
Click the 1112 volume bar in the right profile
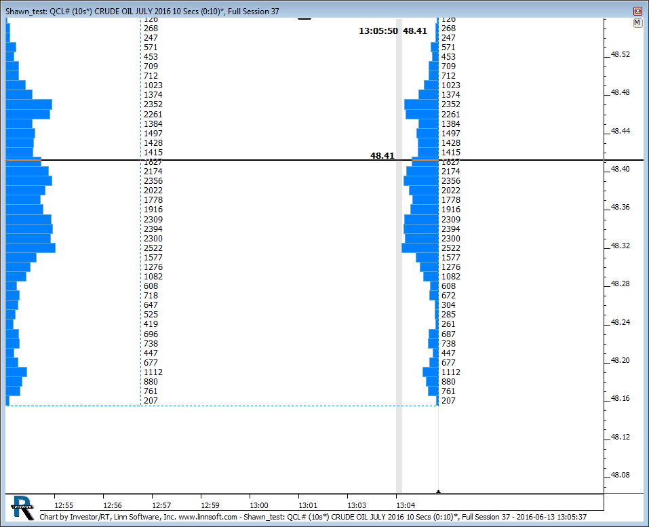coord(431,372)
